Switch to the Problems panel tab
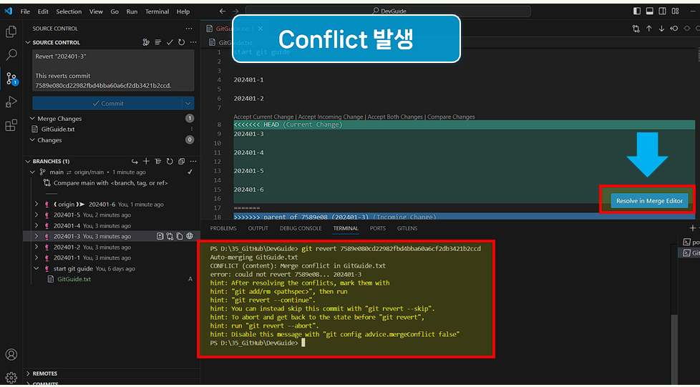This screenshot has width=700, height=387. (223, 228)
